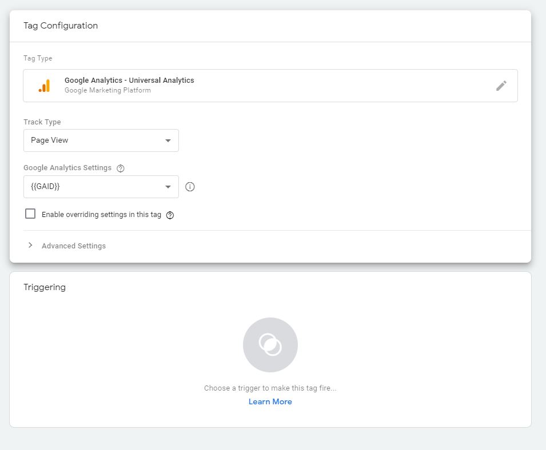Click the Learn More link
The height and width of the screenshot is (450, 546).
270,401
